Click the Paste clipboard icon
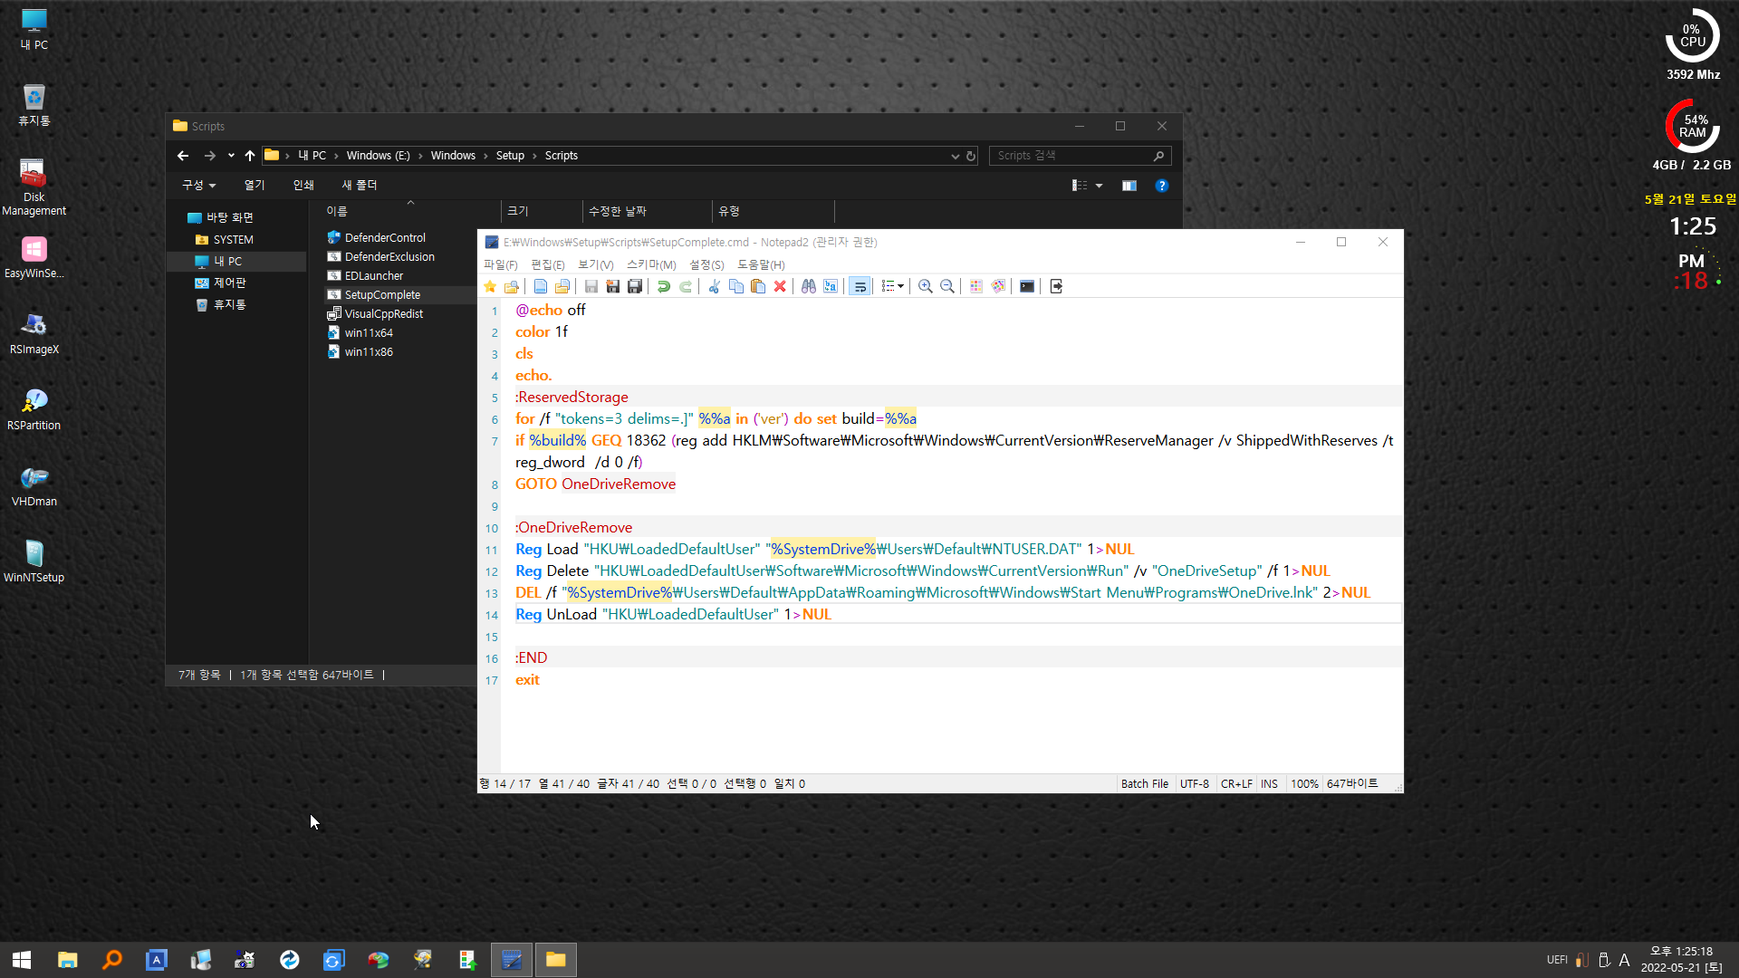The image size is (1739, 978). click(758, 286)
